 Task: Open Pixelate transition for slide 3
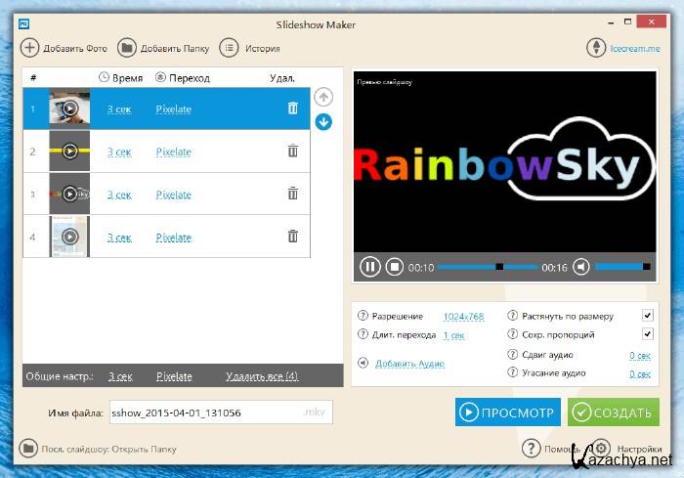[x=173, y=195]
